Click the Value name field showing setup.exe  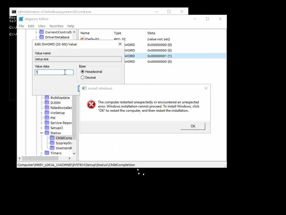(78, 59)
